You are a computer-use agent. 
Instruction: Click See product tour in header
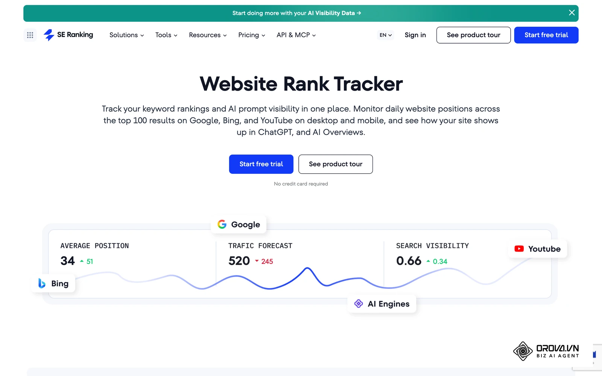tap(473, 35)
